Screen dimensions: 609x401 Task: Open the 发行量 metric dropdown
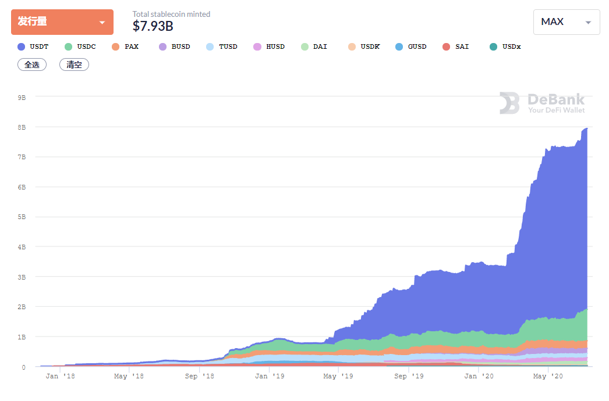[62, 22]
